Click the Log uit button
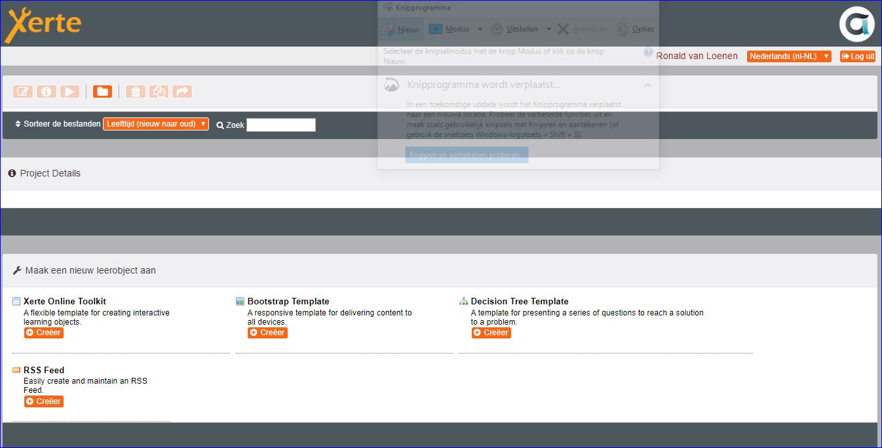 click(858, 56)
